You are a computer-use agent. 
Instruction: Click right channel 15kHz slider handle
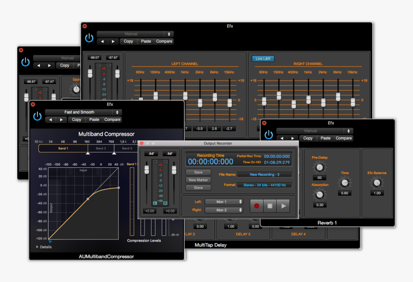tap(353, 102)
